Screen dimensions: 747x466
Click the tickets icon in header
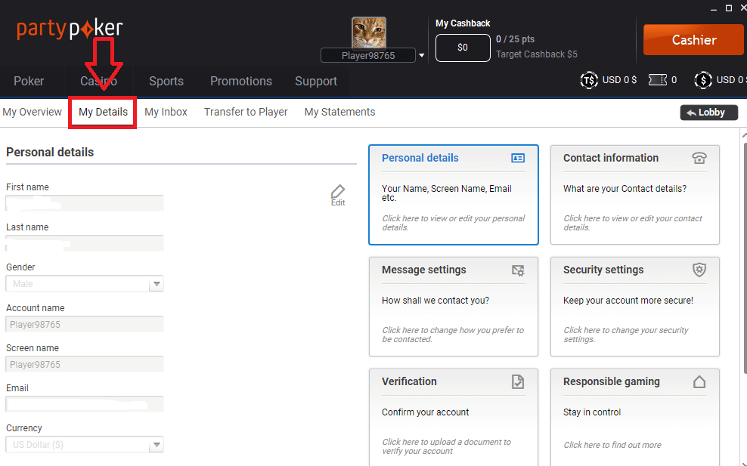click(x=658, y=80)
